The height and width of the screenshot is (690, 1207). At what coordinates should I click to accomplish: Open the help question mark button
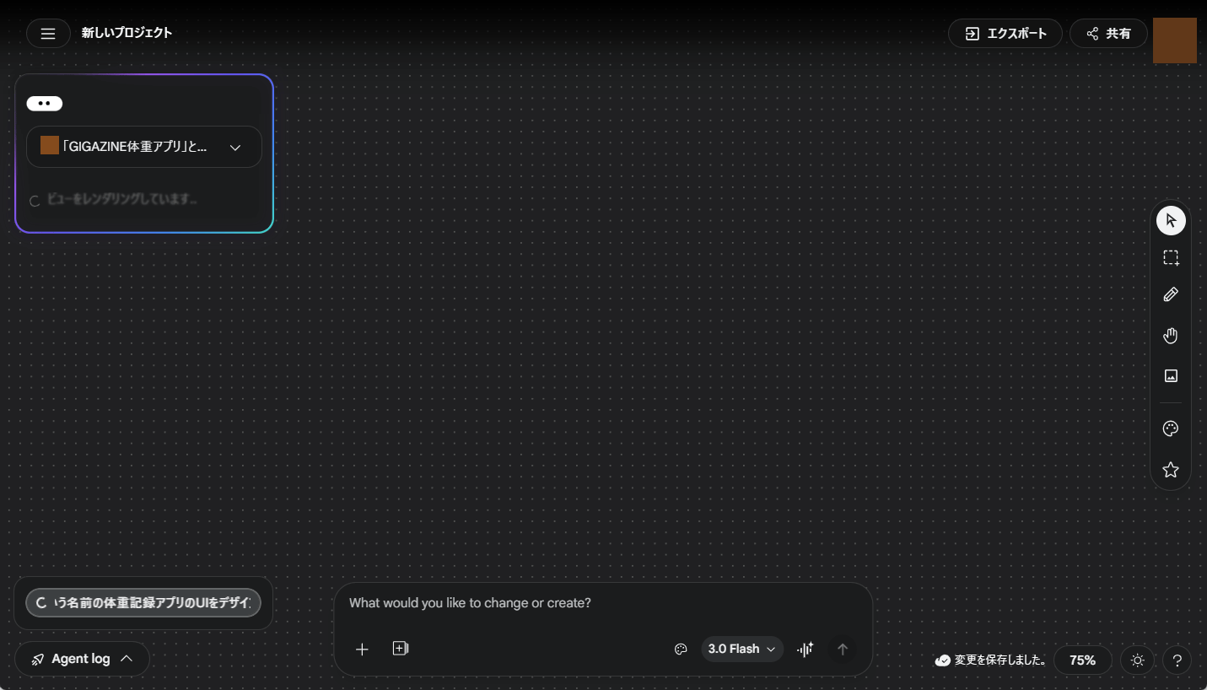pyautogui.click(x=1177, y=660)
